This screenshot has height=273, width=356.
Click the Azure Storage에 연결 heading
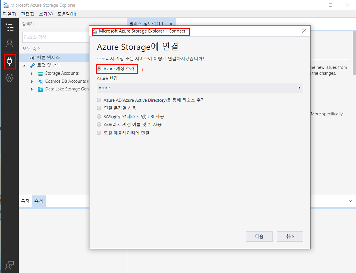138,47
